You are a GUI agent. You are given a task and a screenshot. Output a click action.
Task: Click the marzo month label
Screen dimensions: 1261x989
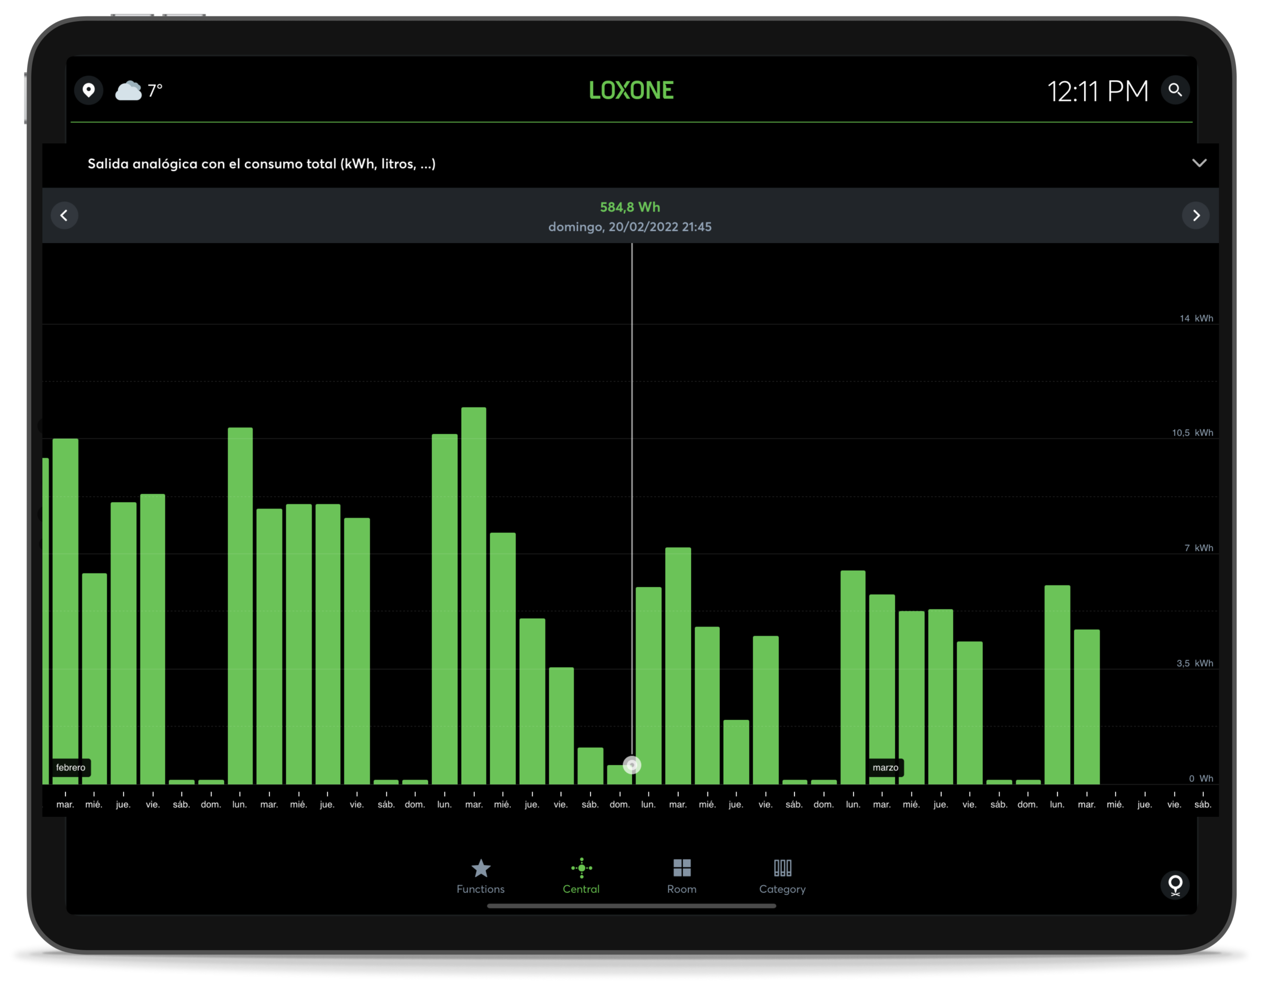[x=885, y=767]
